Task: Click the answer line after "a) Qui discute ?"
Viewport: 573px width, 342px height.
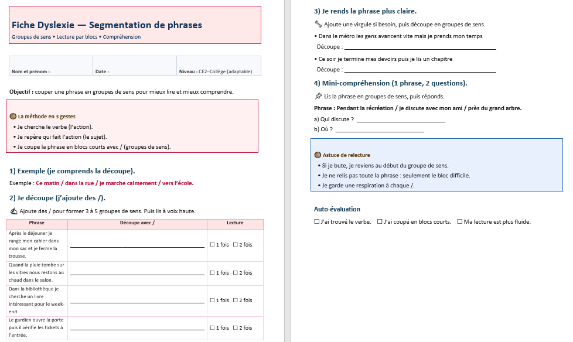Action: (x=401, y=121)
